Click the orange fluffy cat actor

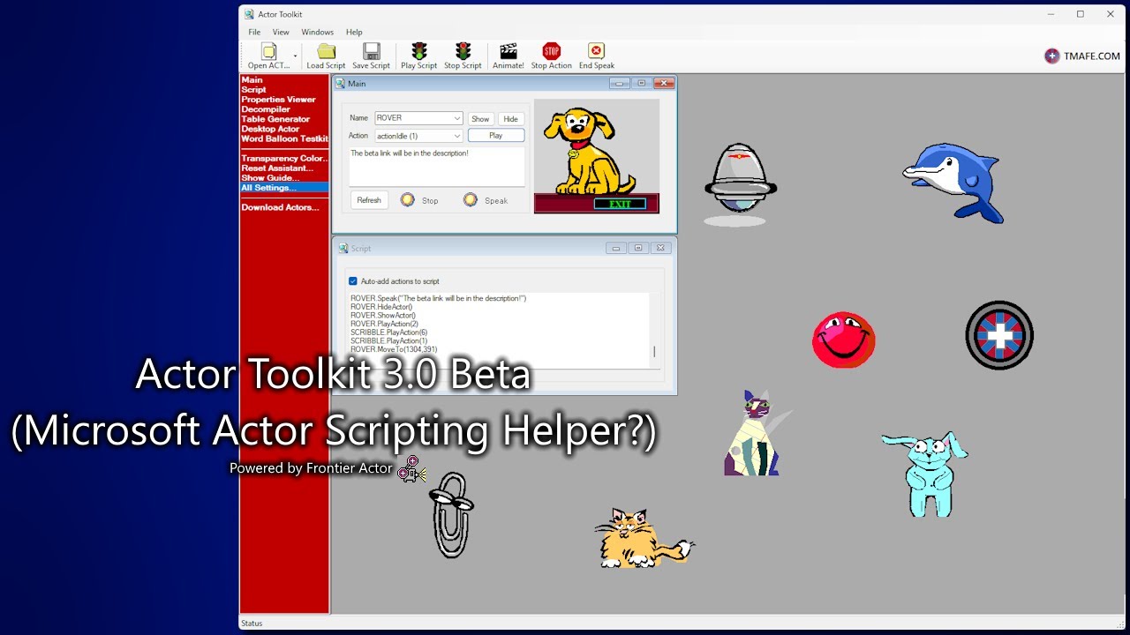tap(644, 537)
